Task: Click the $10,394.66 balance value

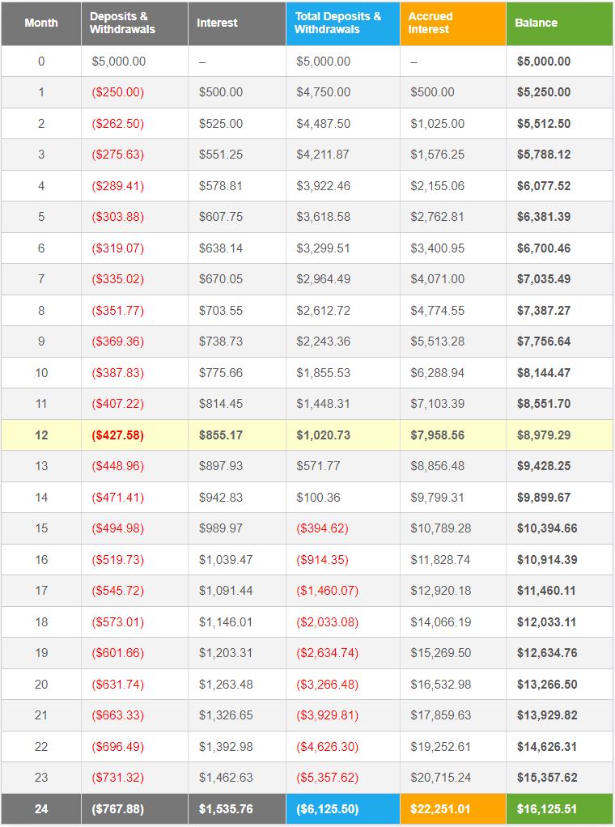Action: pyautogui.click(x=547, y=528)
